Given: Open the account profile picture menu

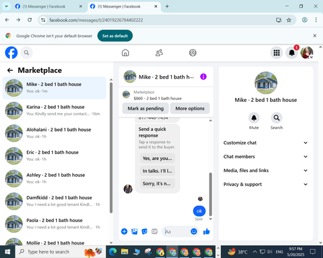Looking at the screenshot, I should (307, 53).
